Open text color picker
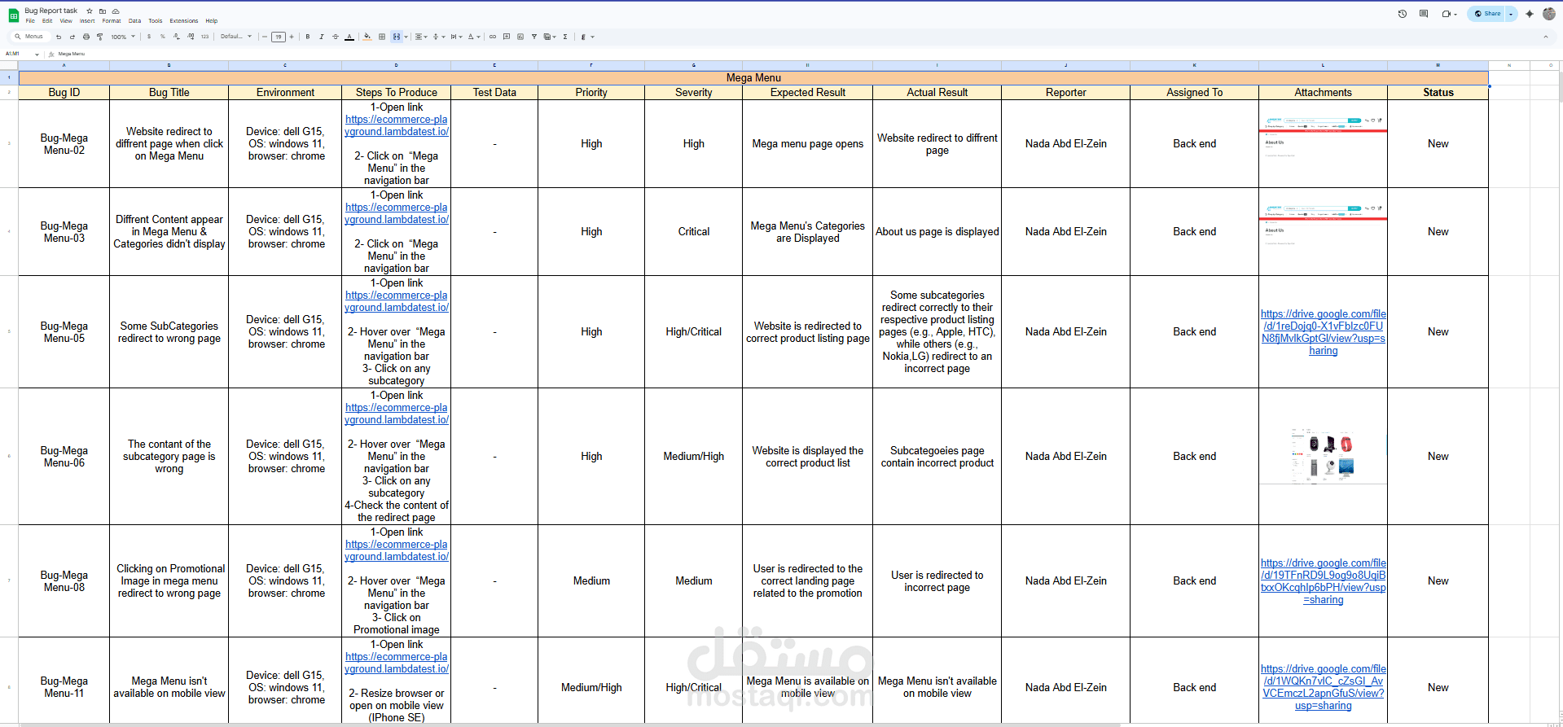 point(349,37)
